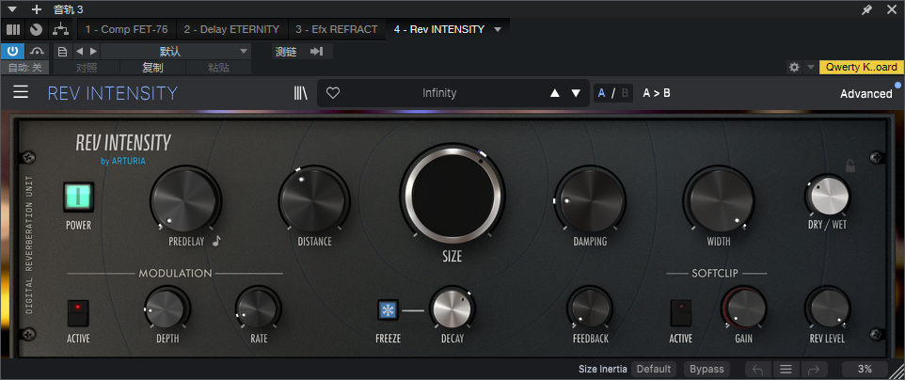The height and width of the screenshot is (380, 905).
Task: Click the Default button in status bar
Action: pos(654,369)
